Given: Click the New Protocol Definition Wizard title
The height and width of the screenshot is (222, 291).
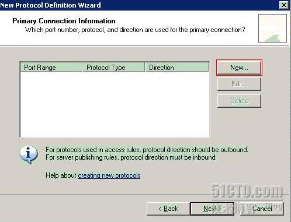Looking at the screenshot, I should tap(50, 5).
